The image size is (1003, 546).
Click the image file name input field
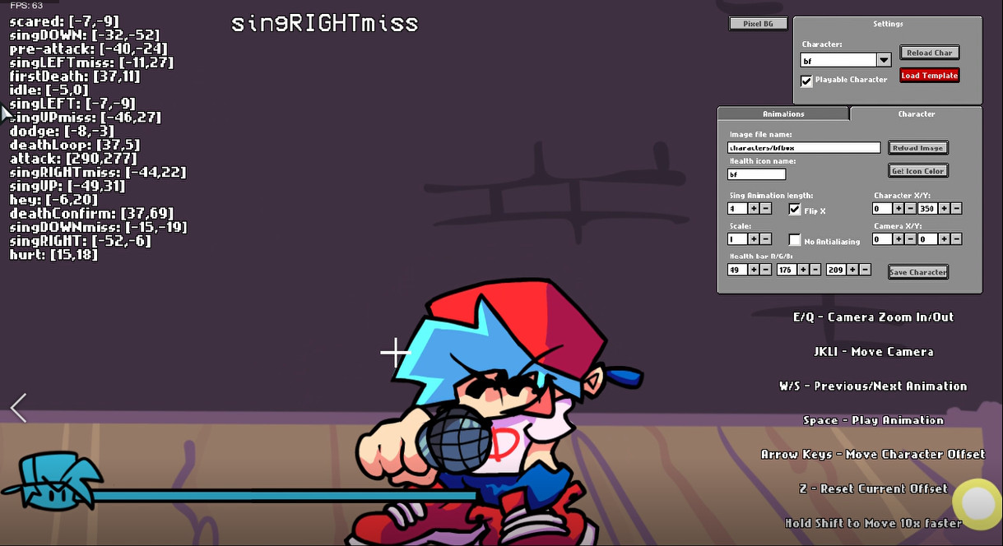802,147
